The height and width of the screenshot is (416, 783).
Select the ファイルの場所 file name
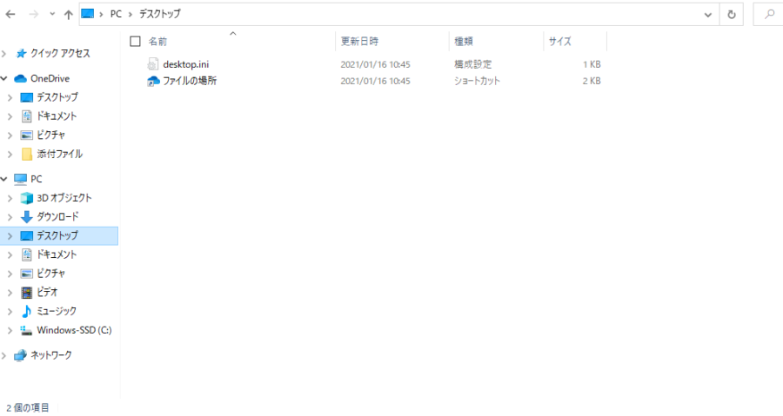[190, 81]
